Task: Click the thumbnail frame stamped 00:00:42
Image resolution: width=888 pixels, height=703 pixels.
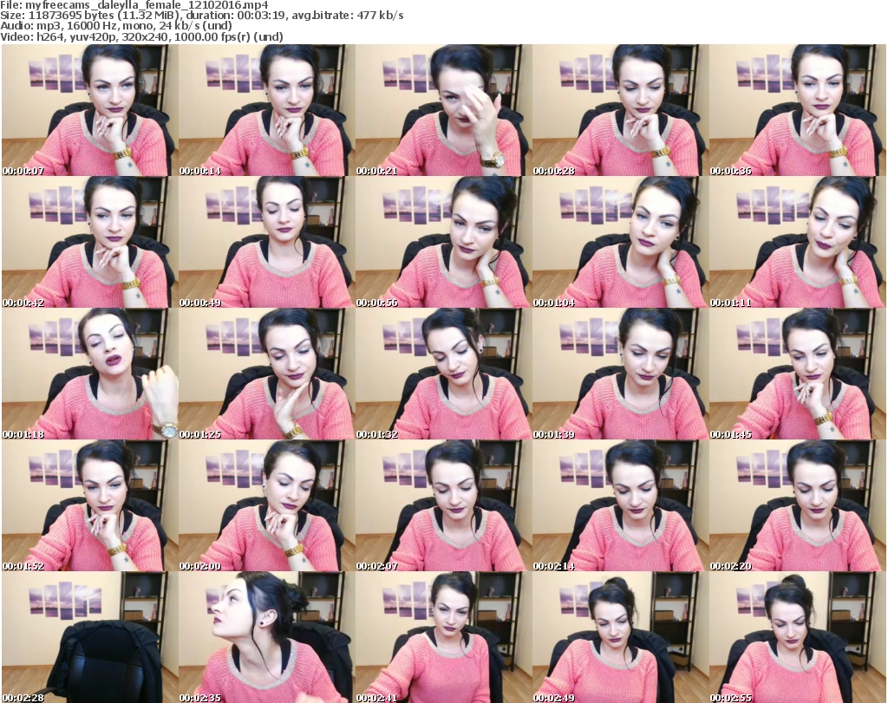Action: point(89,242)
